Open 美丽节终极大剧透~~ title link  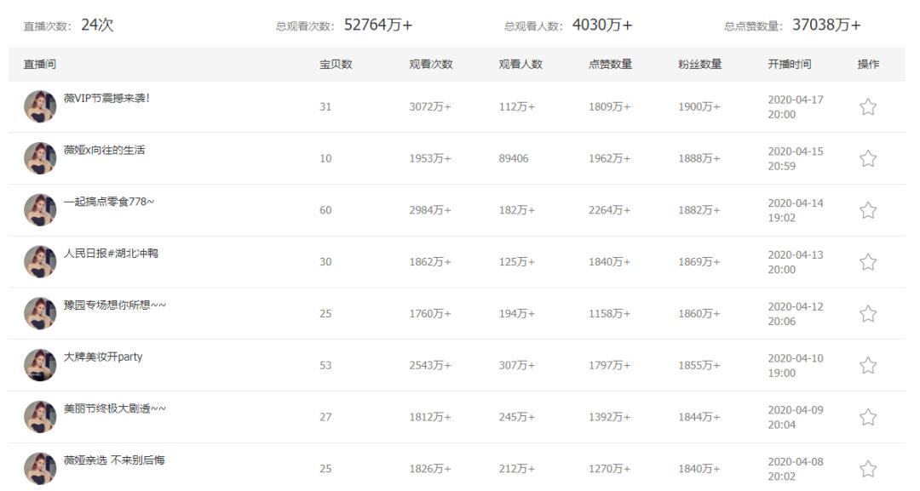(115, 408)
